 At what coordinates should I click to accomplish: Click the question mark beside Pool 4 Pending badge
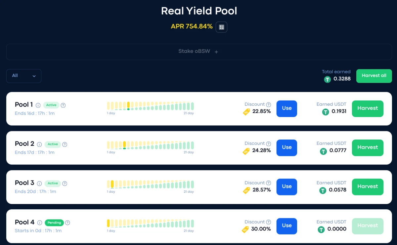[67, 223]
